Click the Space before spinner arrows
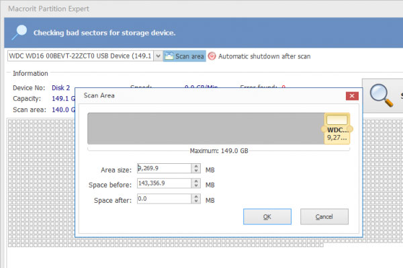 click(196, 183)
